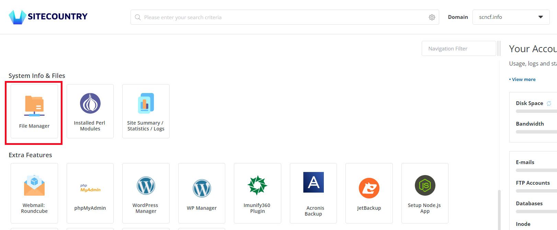Click the Inode label
The height and width of the screenshot is (230, 557).
tap(523, 224)
